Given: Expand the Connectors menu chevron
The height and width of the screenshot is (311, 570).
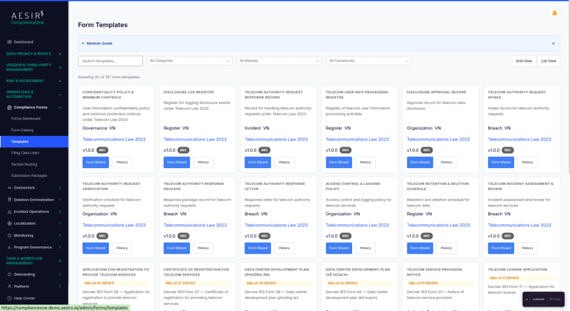Looking at the screenshot, I should click(60, 188).
